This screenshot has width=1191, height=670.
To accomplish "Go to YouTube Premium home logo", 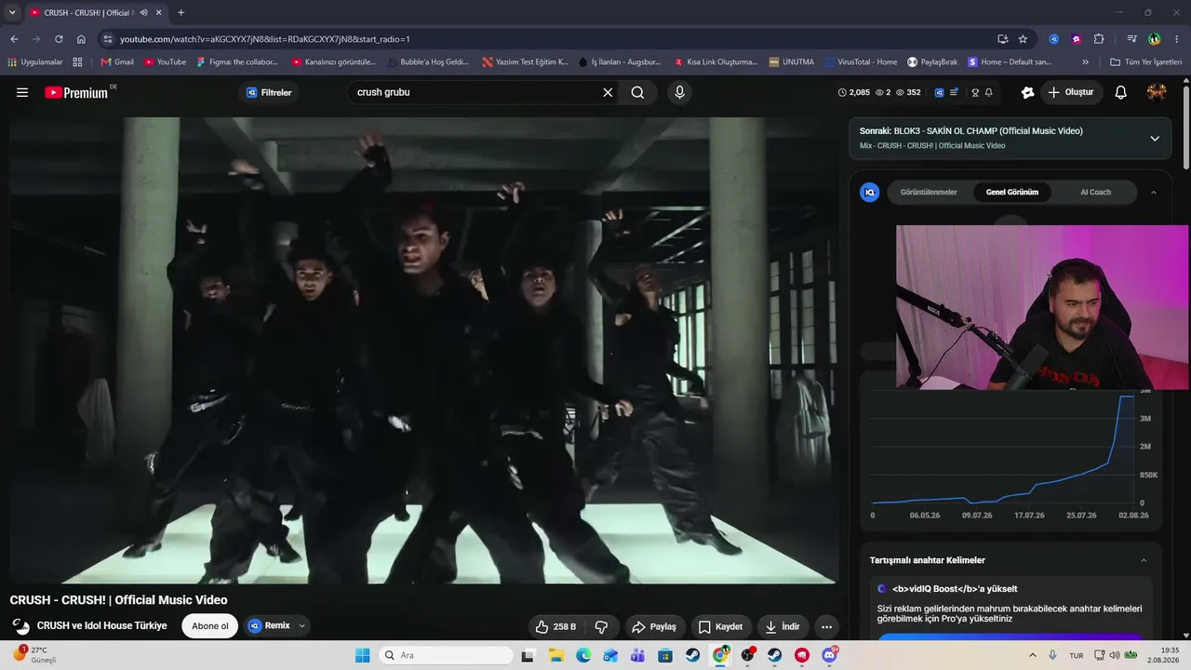I will pos(77,92).
